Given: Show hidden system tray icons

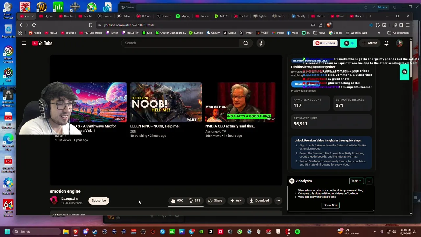Looking at the screenshot, I should 375,232.
